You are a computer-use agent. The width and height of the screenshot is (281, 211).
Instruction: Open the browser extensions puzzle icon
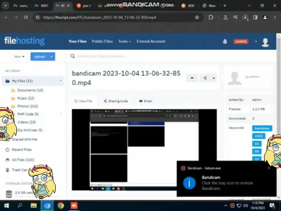[211, 17]
